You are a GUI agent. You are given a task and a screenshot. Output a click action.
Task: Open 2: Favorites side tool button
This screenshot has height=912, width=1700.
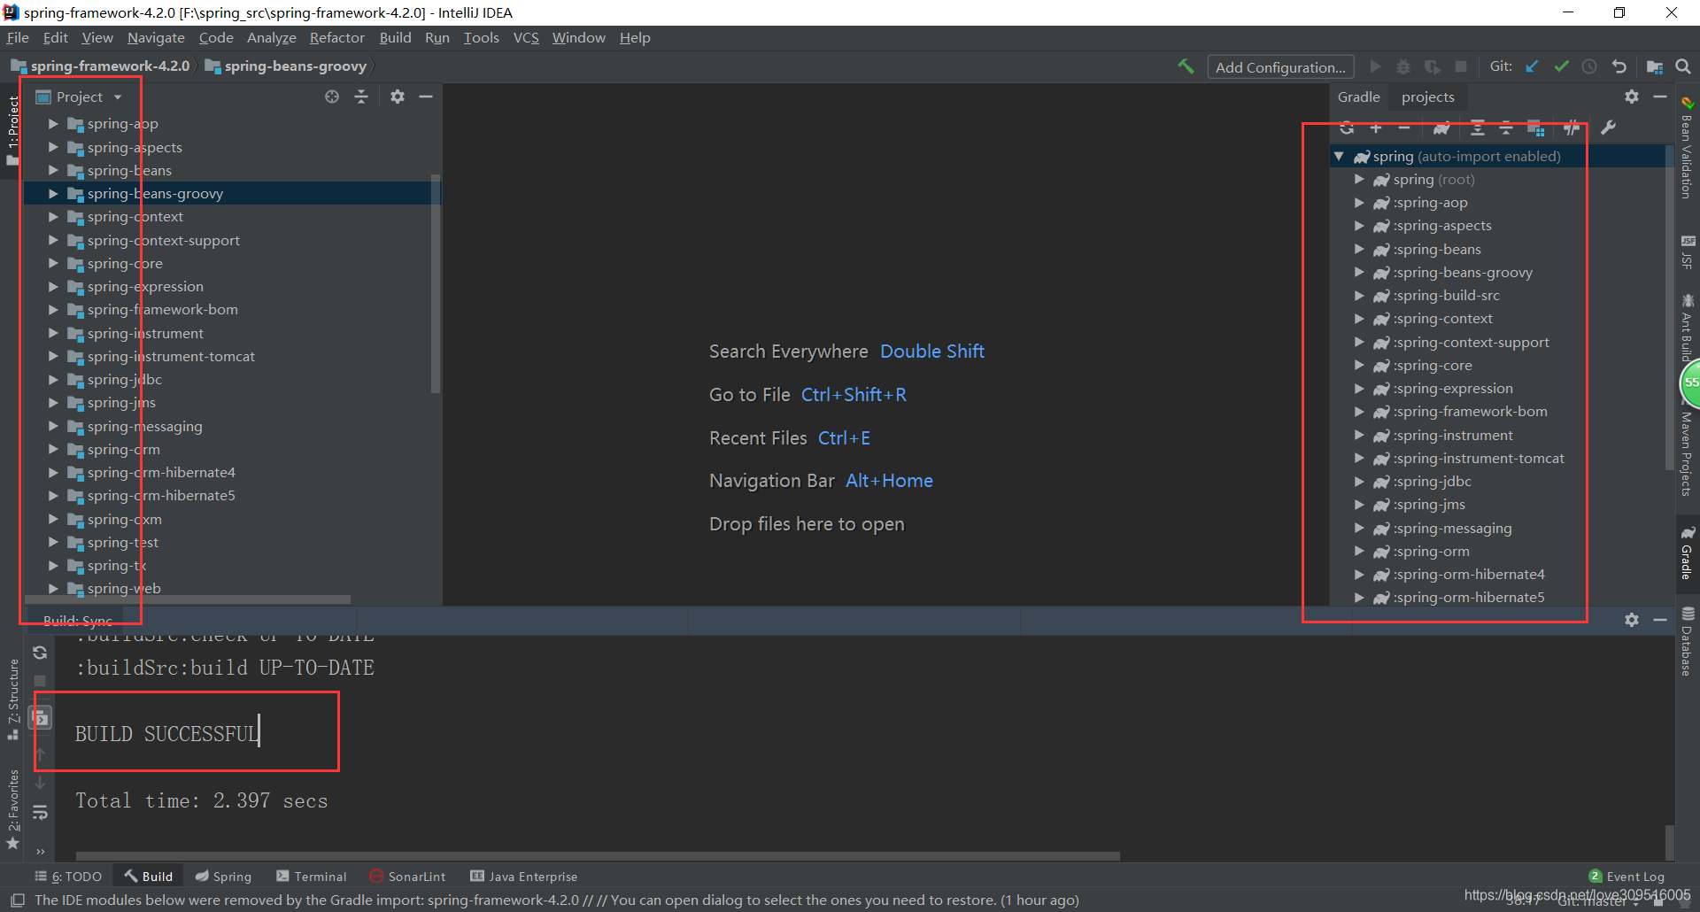tap(13, 808)
